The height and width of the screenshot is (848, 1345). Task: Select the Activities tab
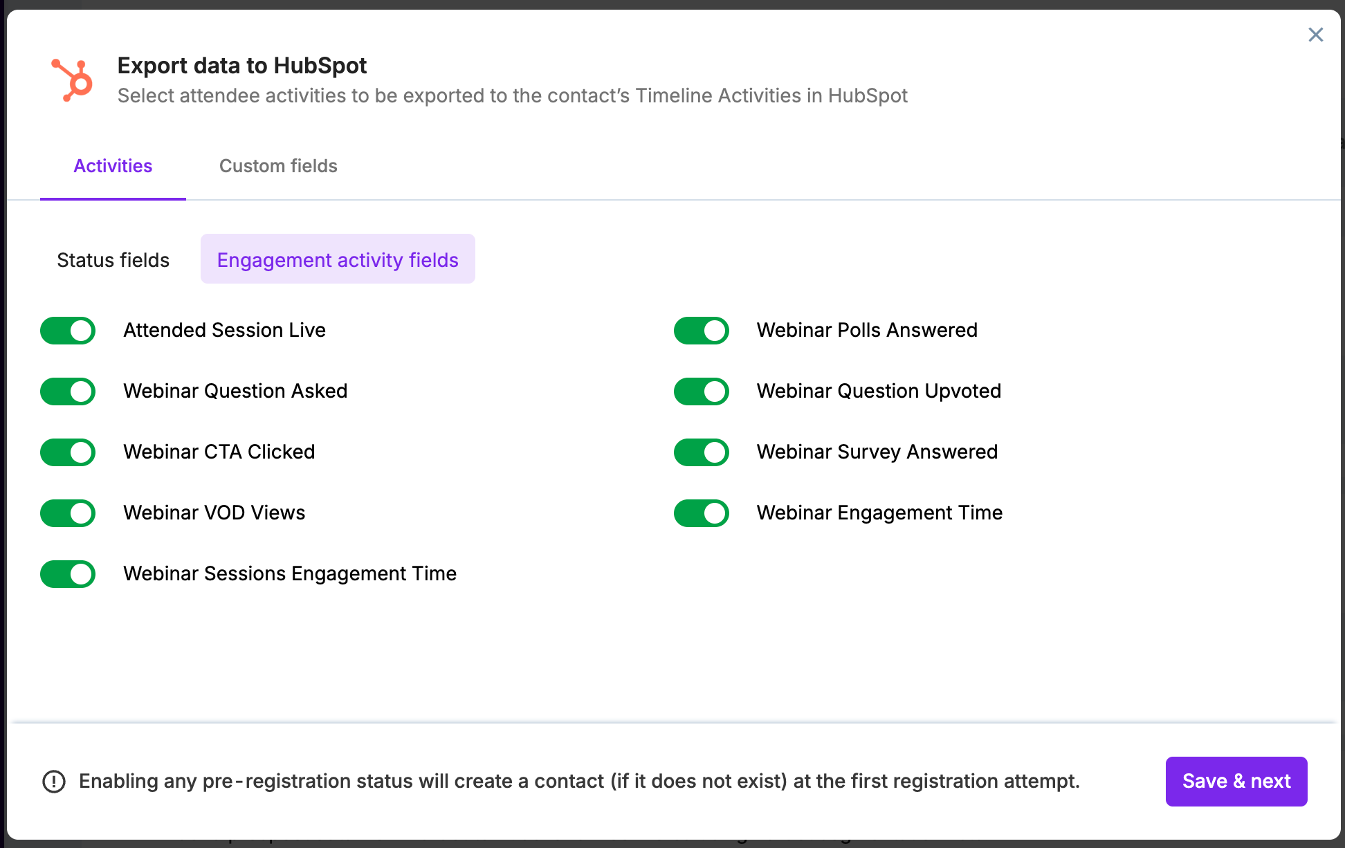coord(113,166)
